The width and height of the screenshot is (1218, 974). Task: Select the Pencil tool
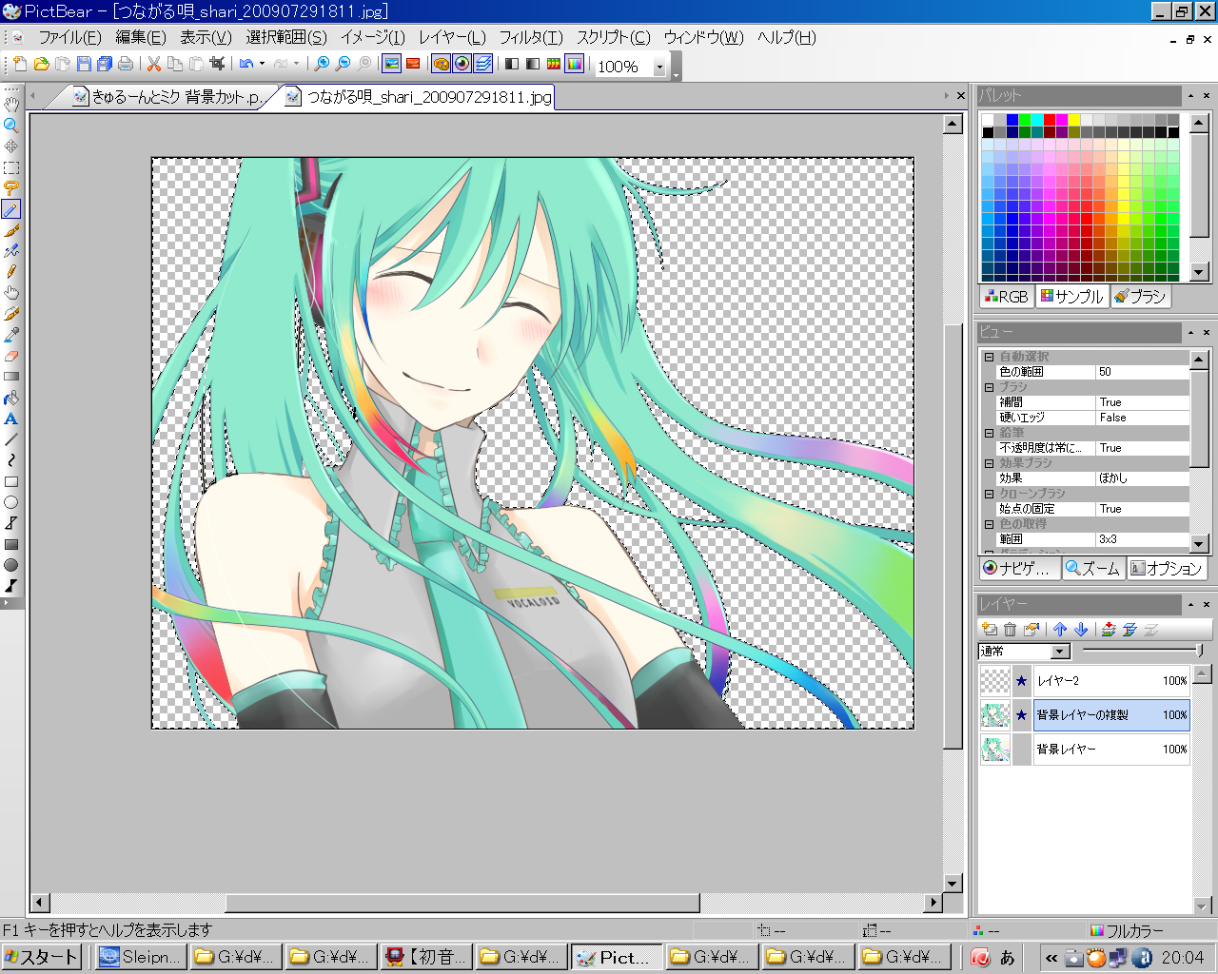11,272
